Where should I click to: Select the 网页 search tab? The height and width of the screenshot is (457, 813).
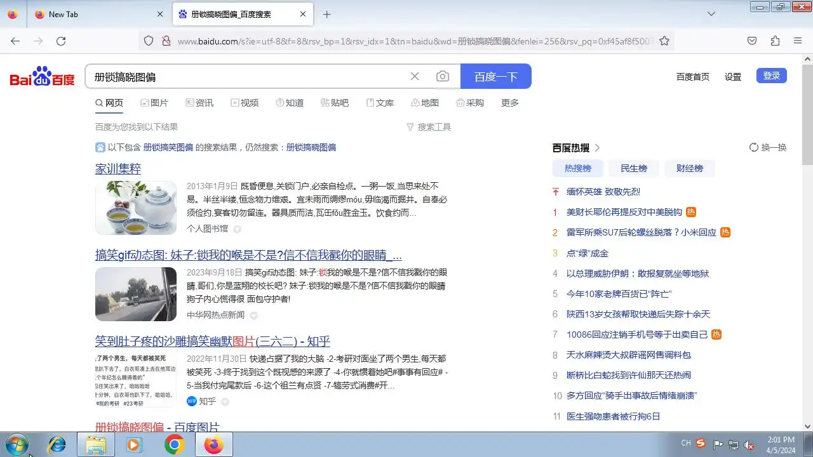click(109, 103)
